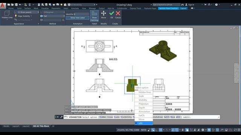Click the command line wrench customize icon
This screenshot has width=241, height=135.
[61, 117]
